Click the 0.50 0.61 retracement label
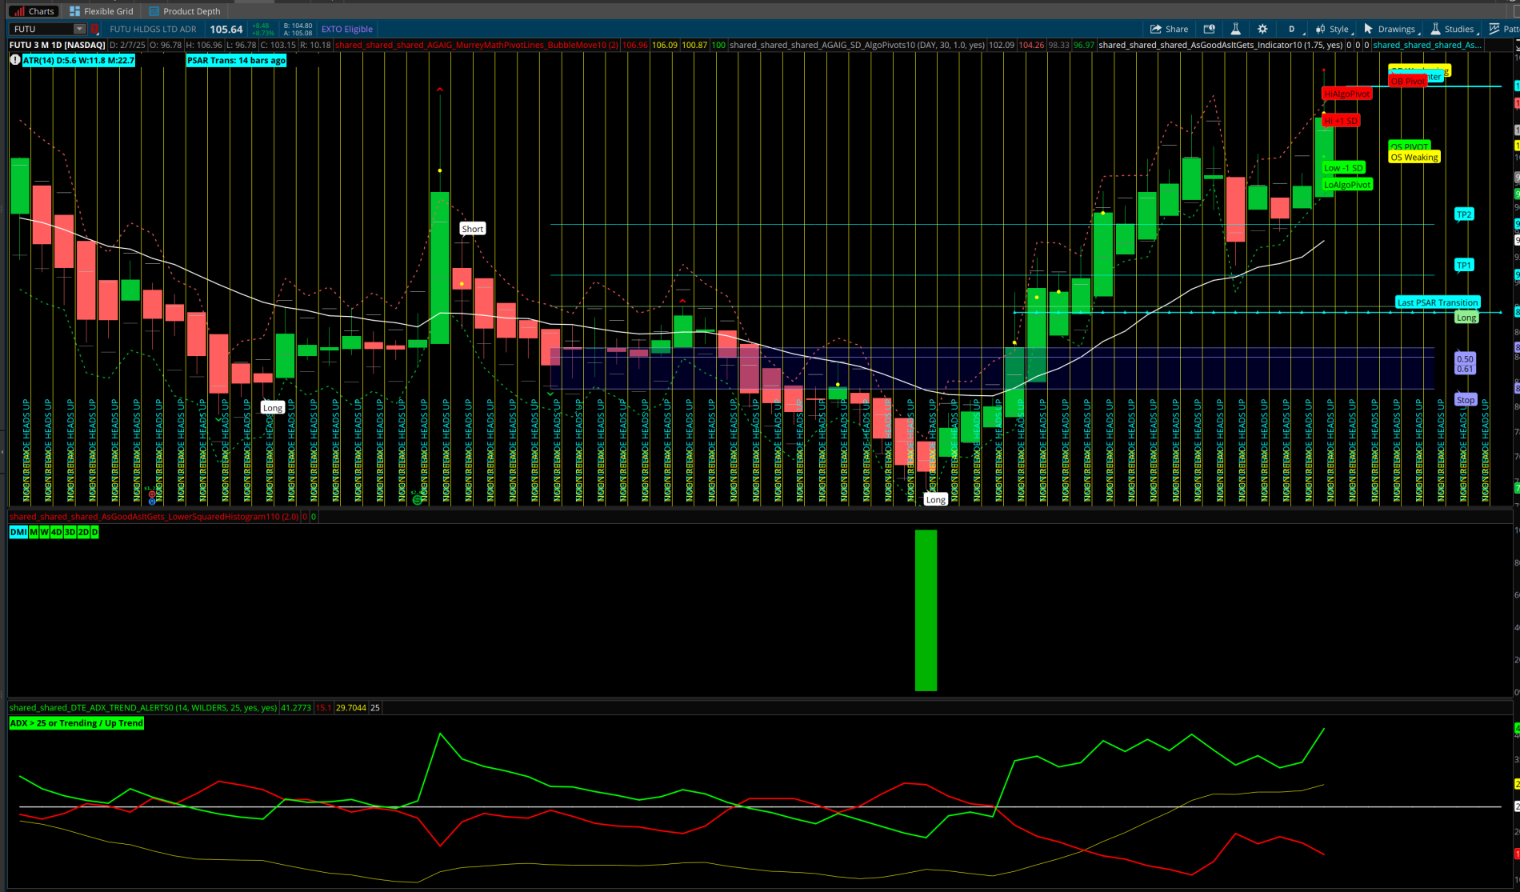This screenshot has height=892, width=1520. click(1464, 364)
